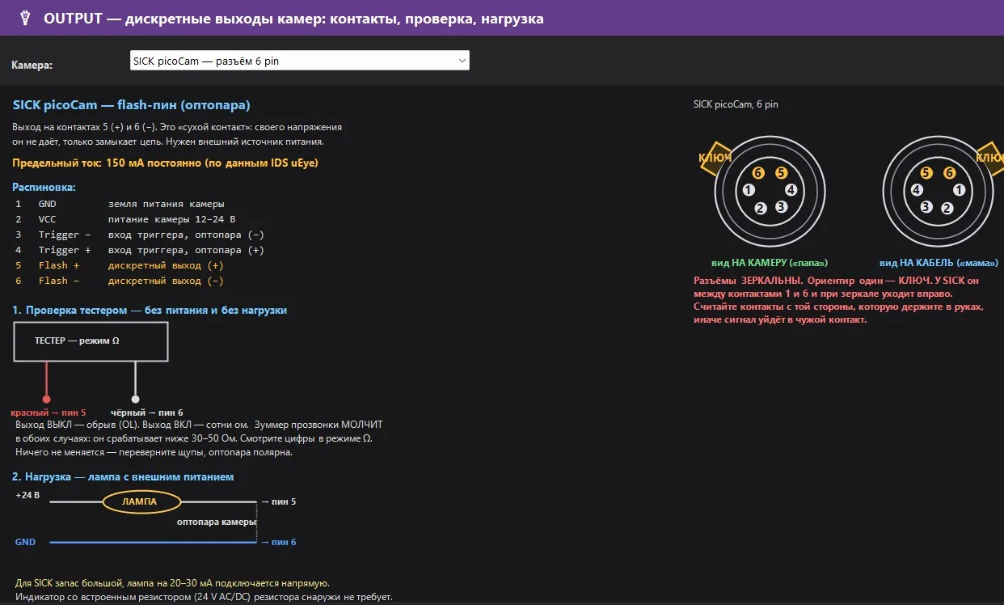Click '→ пин 6' in the load diagram
The width and height of the screenshot is (1004, 605).
pos(278,542)
